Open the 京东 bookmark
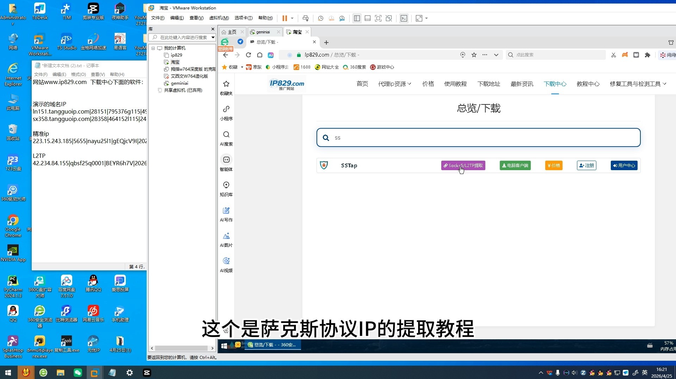This screenshot has height=379, width=676. [254, 67]
